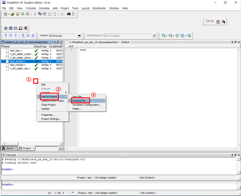This screenshot has width=241, height=196.
Task: Click the Step Into blue down arrow icon
Action: (x=6, y=35)
